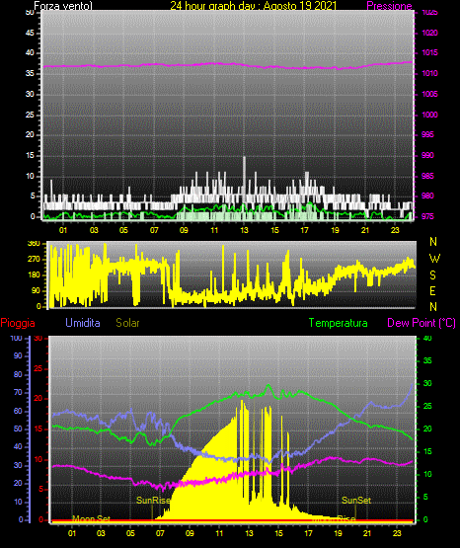460x548 pixels.
Task: Click the Pressione legend label
Action: pyautogui.click(x=389, y=6)
